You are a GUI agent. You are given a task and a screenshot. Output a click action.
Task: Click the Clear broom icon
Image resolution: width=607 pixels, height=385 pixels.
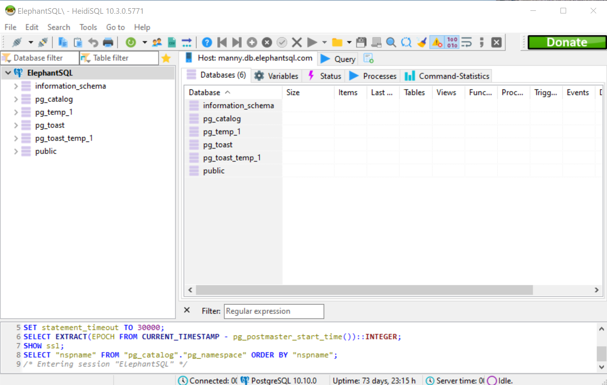point(421,42)
